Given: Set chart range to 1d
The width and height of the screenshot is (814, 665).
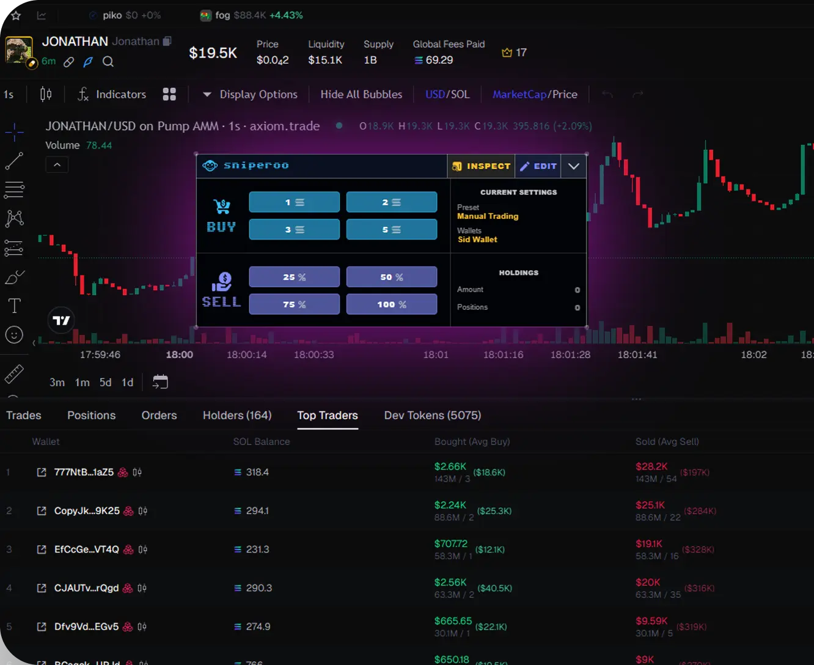Looking at the screenshot, I should (x=127, y=382).
